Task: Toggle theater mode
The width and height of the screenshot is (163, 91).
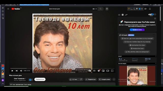Action: tap(108, 71)
